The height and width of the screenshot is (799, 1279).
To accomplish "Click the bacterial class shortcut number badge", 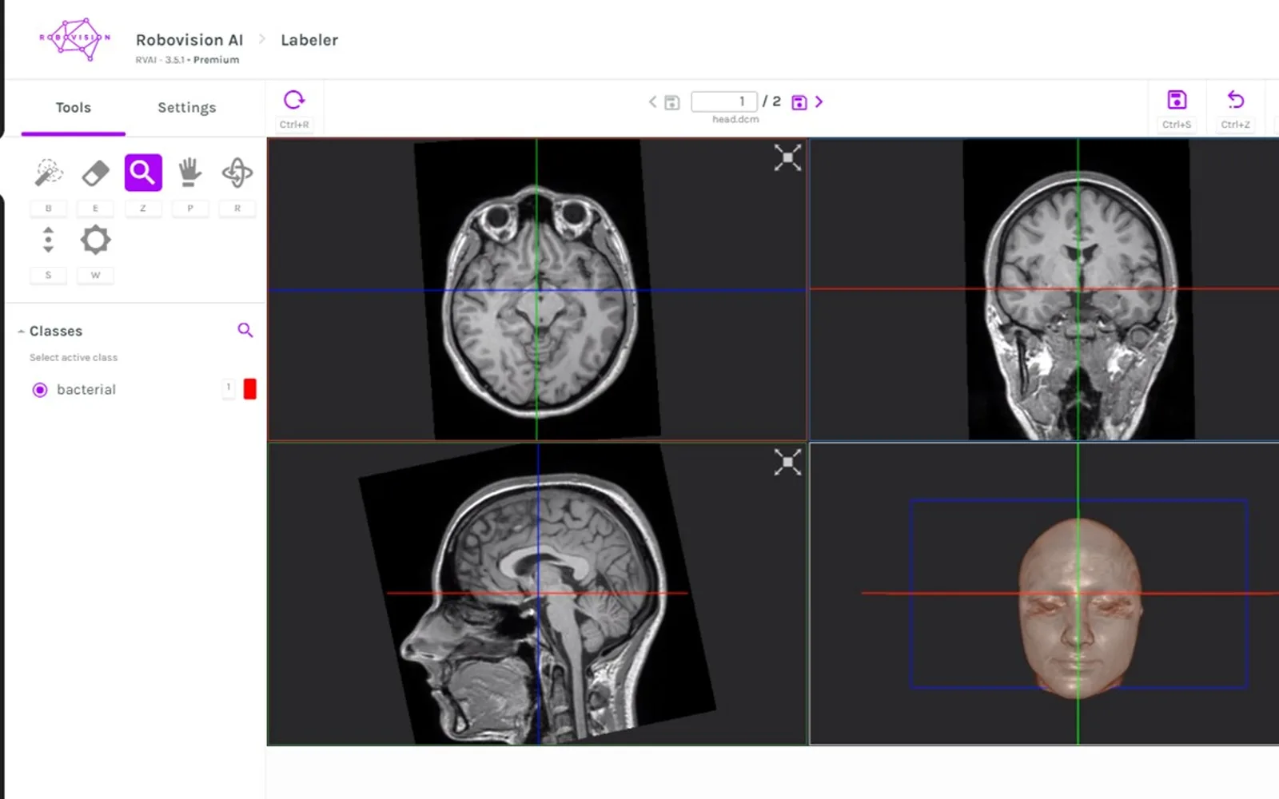I will pos(229,388).
